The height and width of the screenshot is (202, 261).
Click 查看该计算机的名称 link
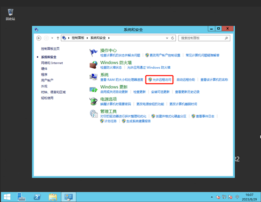click(214, 80)
